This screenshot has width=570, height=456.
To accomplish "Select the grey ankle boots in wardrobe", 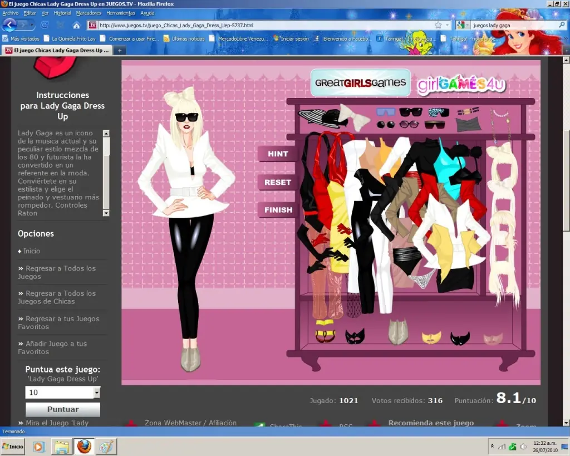I will pyautogui.click(x=398, y=332).
